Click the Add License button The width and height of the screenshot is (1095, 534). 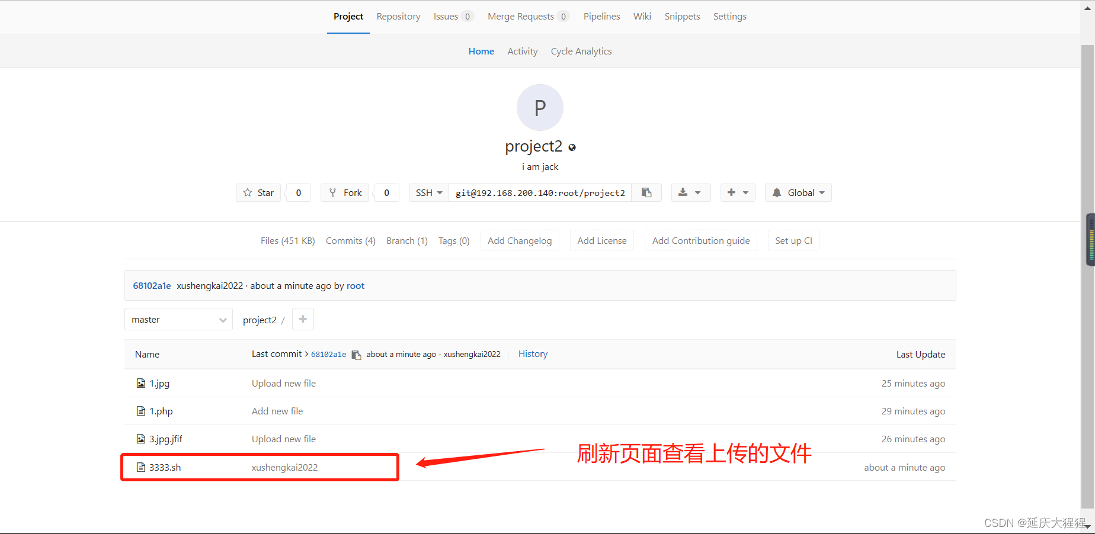601,240
